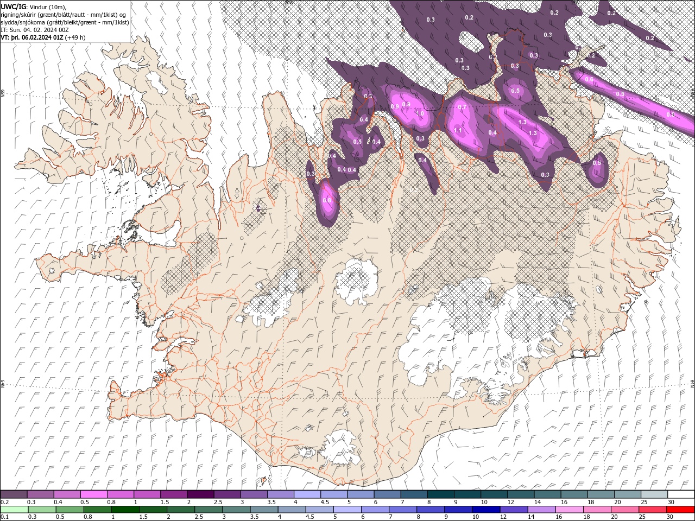Screen dimensions: 695x521
Task: Select the slate blue 6 mm snow swatch
Action: point(387,494)
